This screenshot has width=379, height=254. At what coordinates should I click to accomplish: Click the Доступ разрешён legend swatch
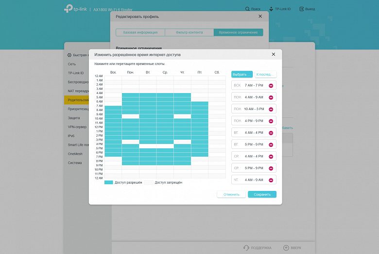click(109, 182)
